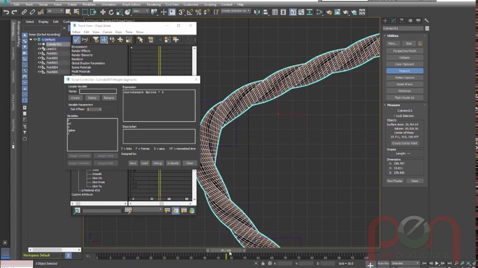Toggle visibility eye of Point004

point(39,67)
